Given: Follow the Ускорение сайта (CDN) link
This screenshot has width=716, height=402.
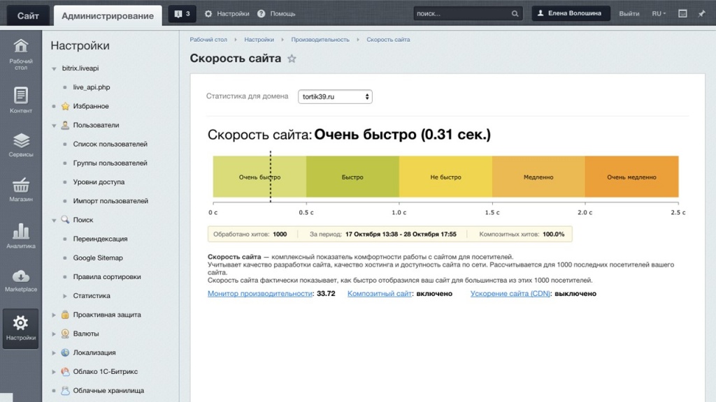Looking at the screenshot, I should click(510, 294).
